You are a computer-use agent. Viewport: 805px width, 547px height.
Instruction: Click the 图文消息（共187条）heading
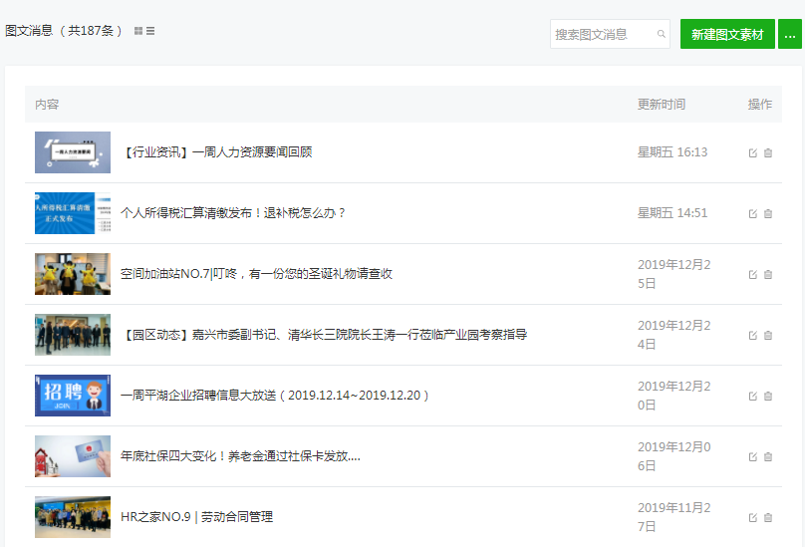tap(63, 31)
